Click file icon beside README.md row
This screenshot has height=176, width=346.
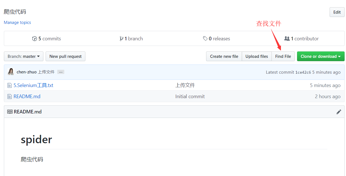point(10,96)
